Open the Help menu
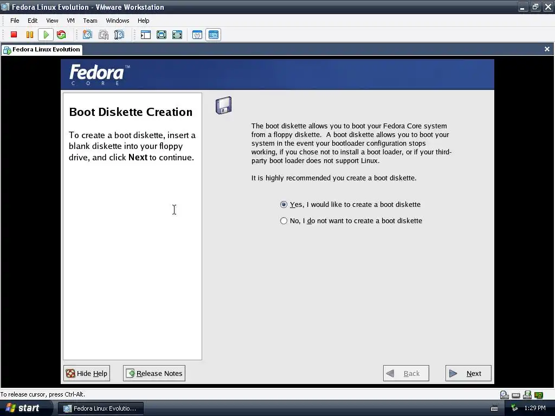Screen dimensions: 555x416 [143, 21]
